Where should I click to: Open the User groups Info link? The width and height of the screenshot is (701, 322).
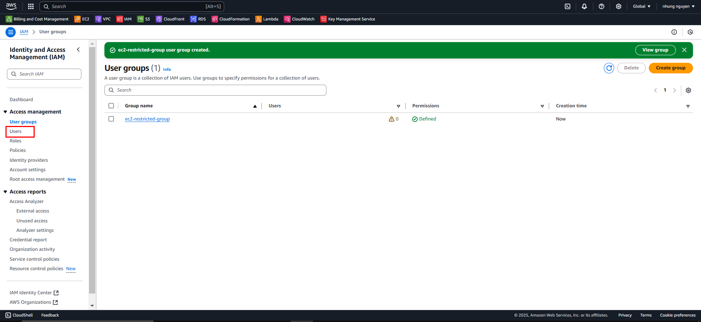(x=167, y=69)
